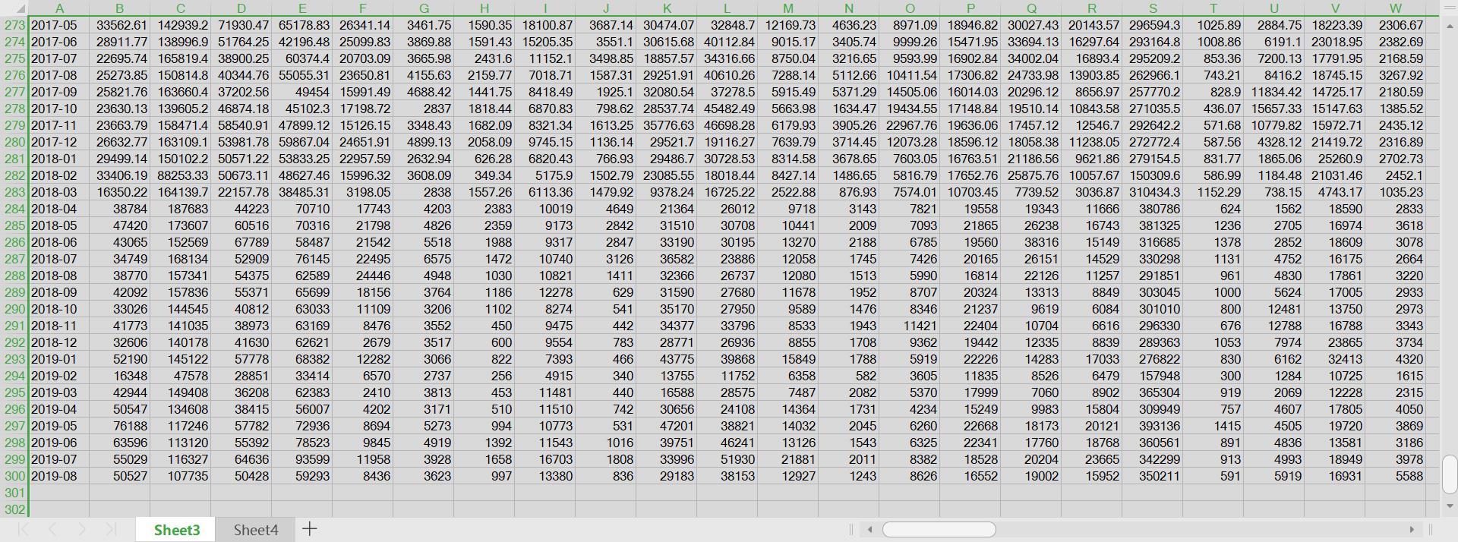The width and height of the screenshot is (1458, 542).
Task: Select column E header
Action: [302, 8]
